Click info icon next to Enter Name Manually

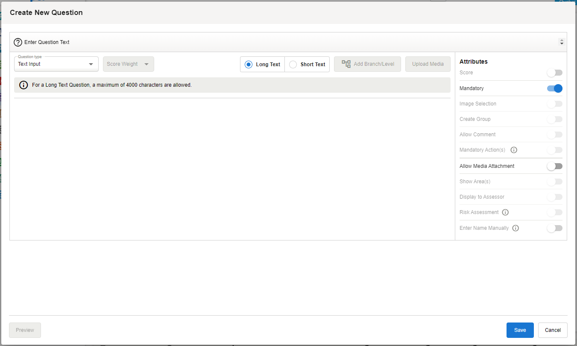(x=515, y=228)
